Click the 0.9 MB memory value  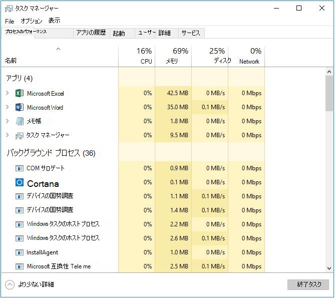[179, 168]
